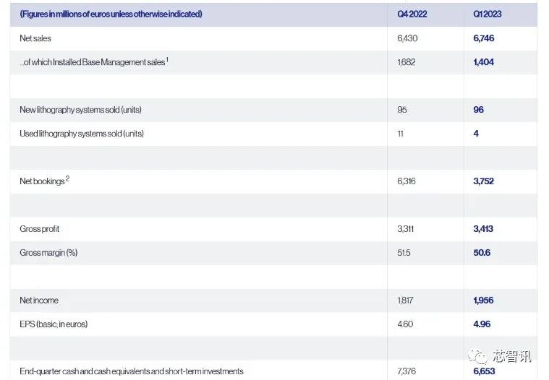Click the value 96 for new systems
The width and height of the screenshot is (549, 380).
pos(478,110)
